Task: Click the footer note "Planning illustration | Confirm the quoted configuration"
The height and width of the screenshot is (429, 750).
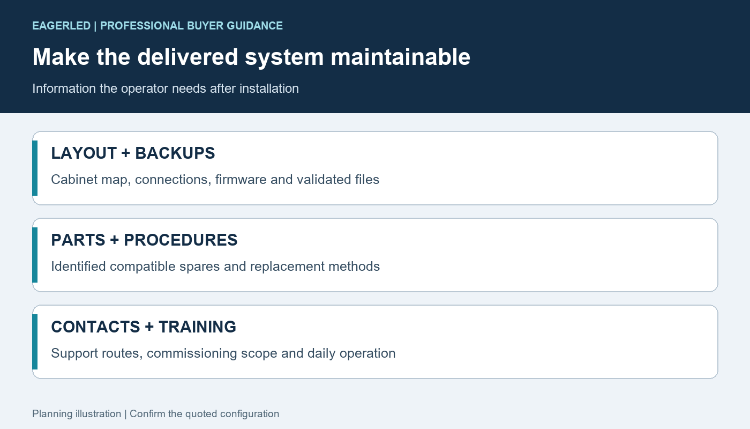Action: (x=155, y=414)
